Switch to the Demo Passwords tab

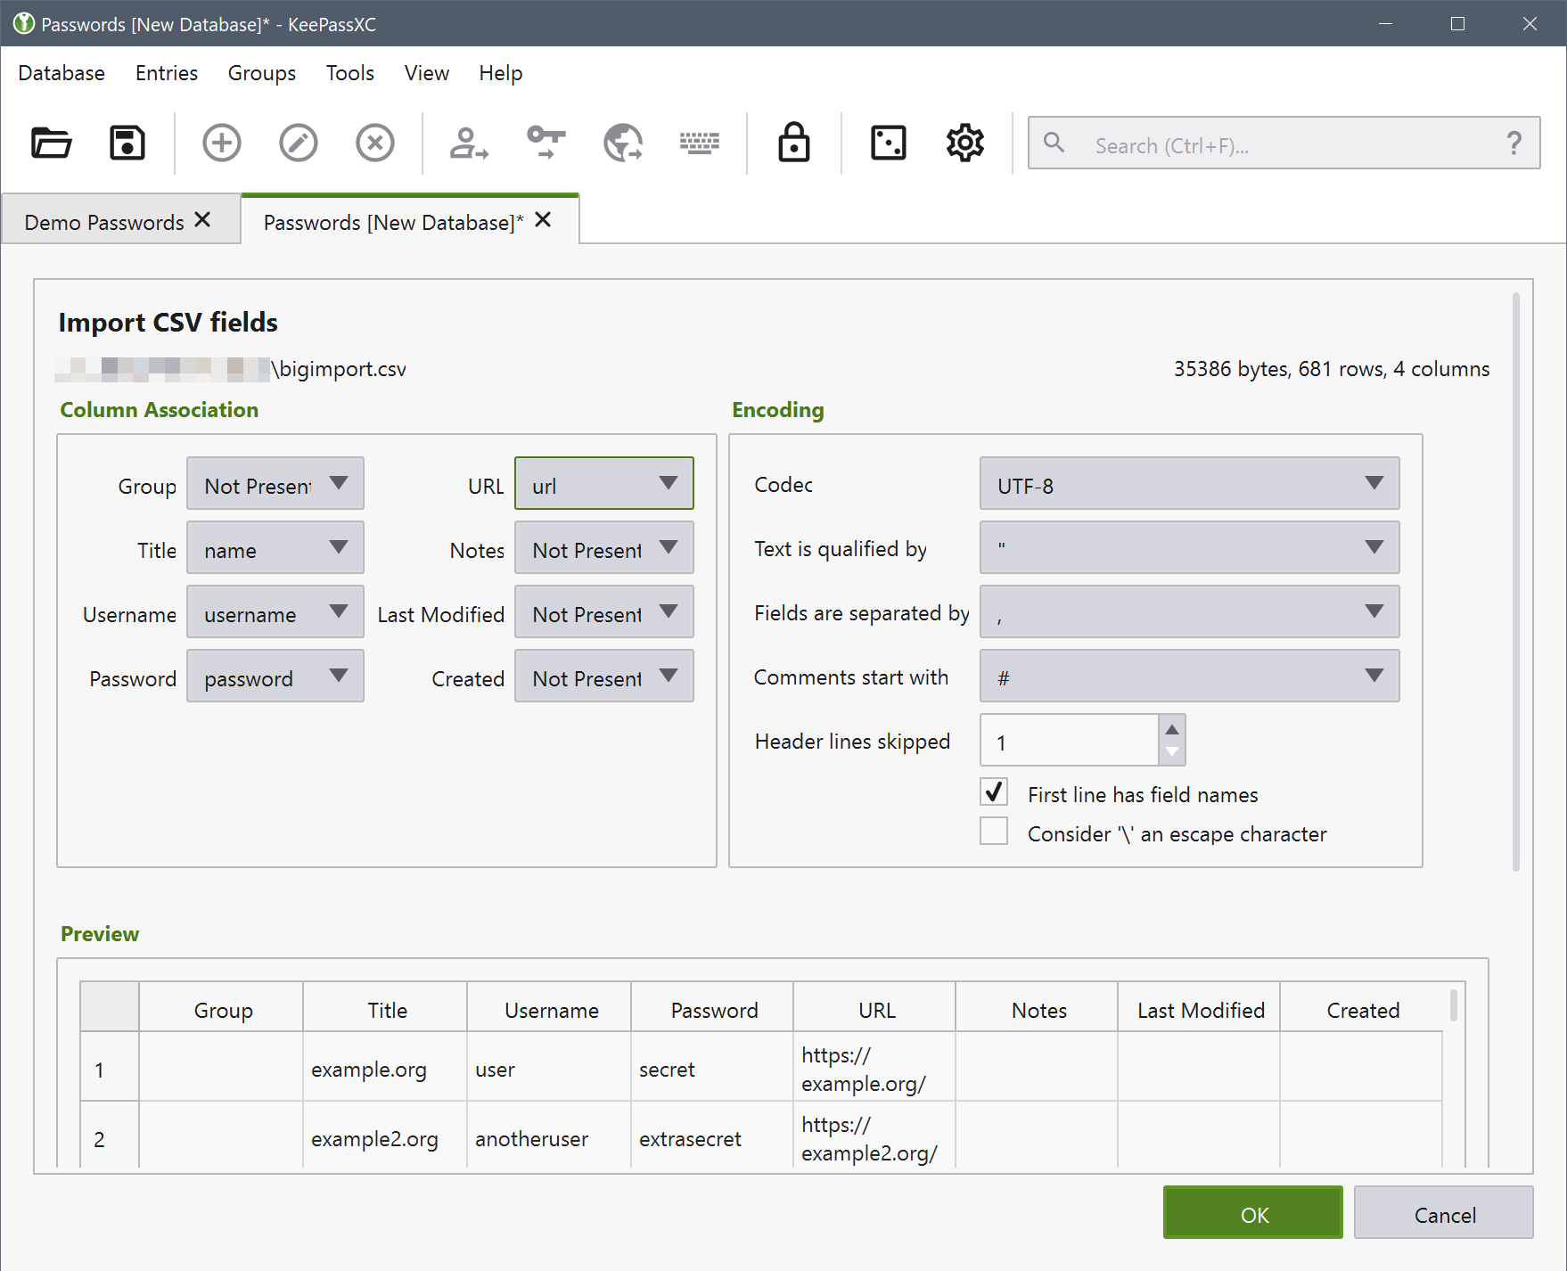[x=104, y=222]
